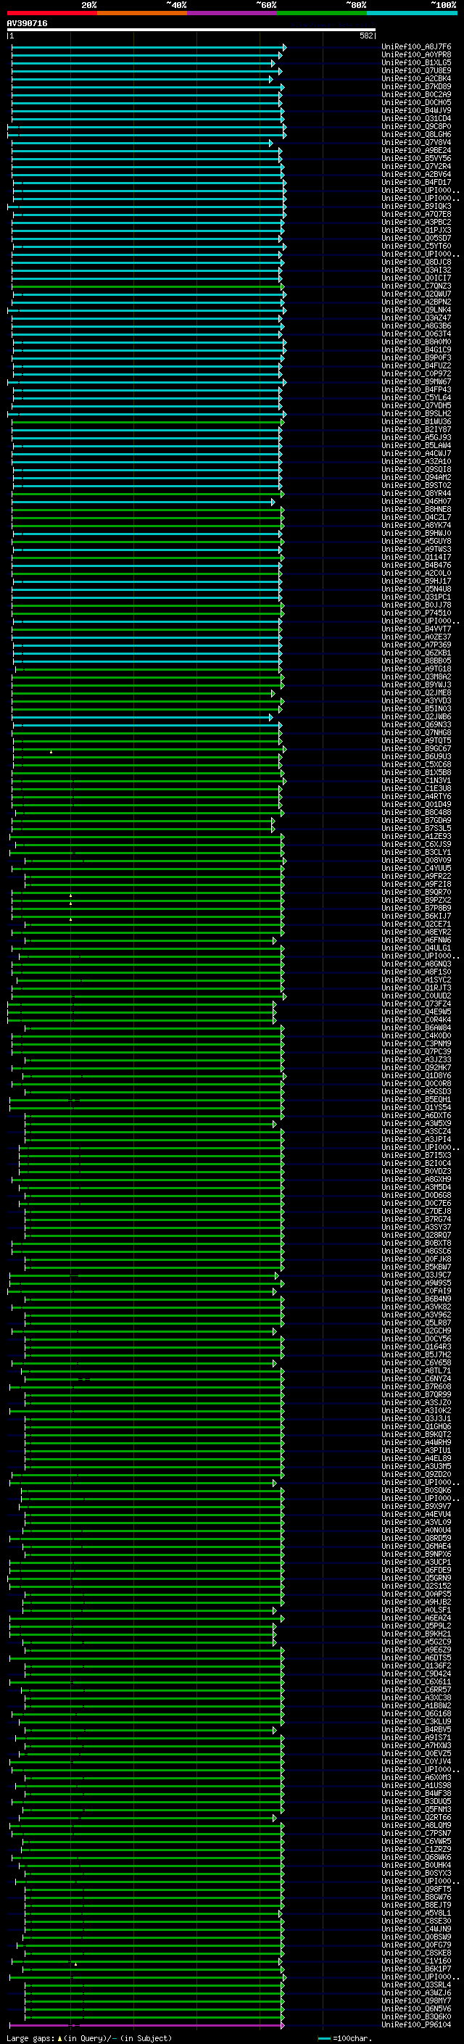Select hit label UniRef100_A1ZE93
Viewport: 464px width, 2044px height.
coord(416,836)
